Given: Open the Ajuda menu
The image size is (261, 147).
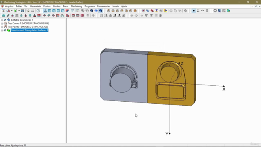Looking at the screenshot, I should pos(124,6).
